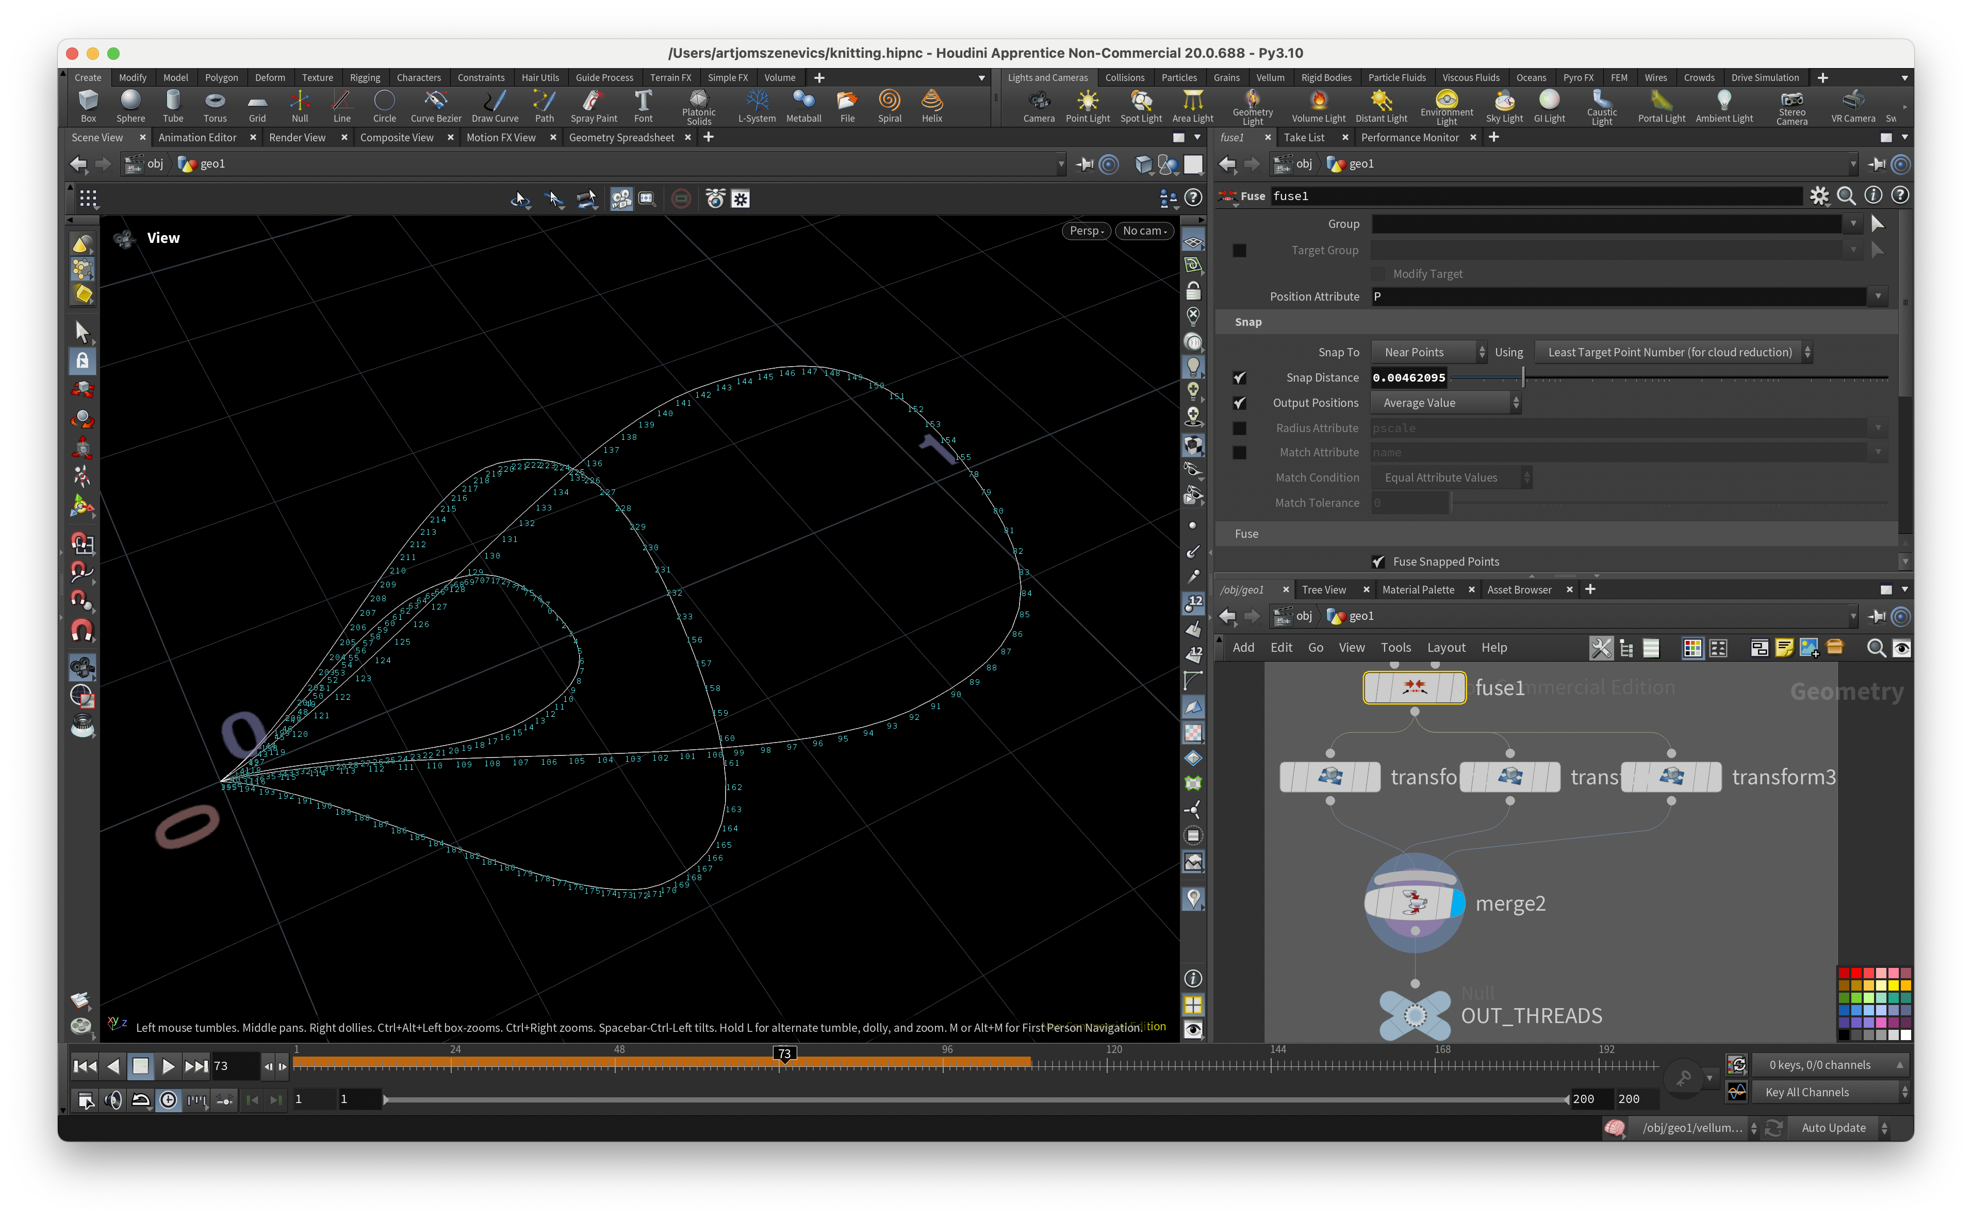Screen dimensions: 1972x1218
Task: Switch to the Geometry Spreadsheet tab
Action: point(621,138)
